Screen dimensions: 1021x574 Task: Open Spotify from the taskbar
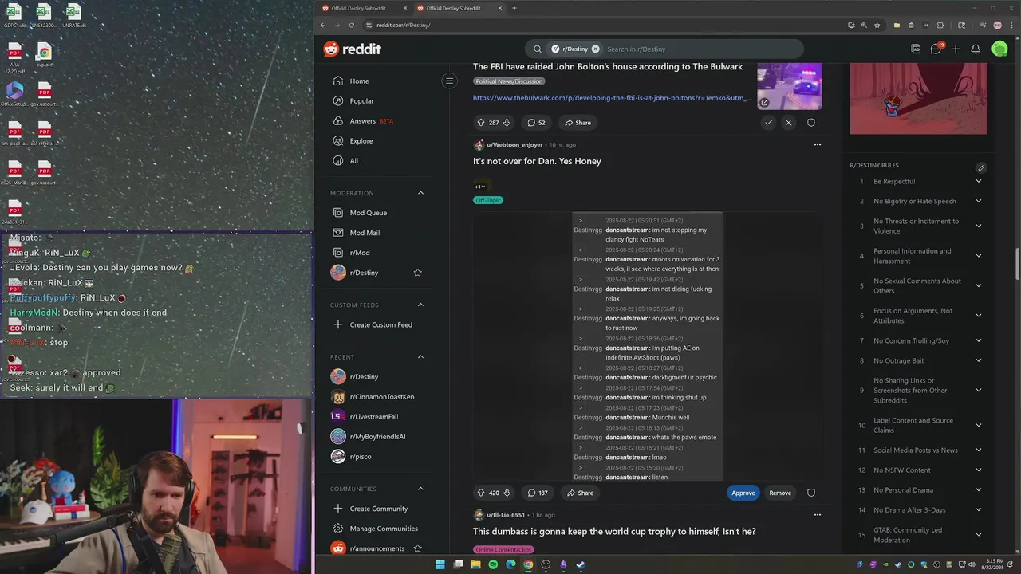point(493,564)
